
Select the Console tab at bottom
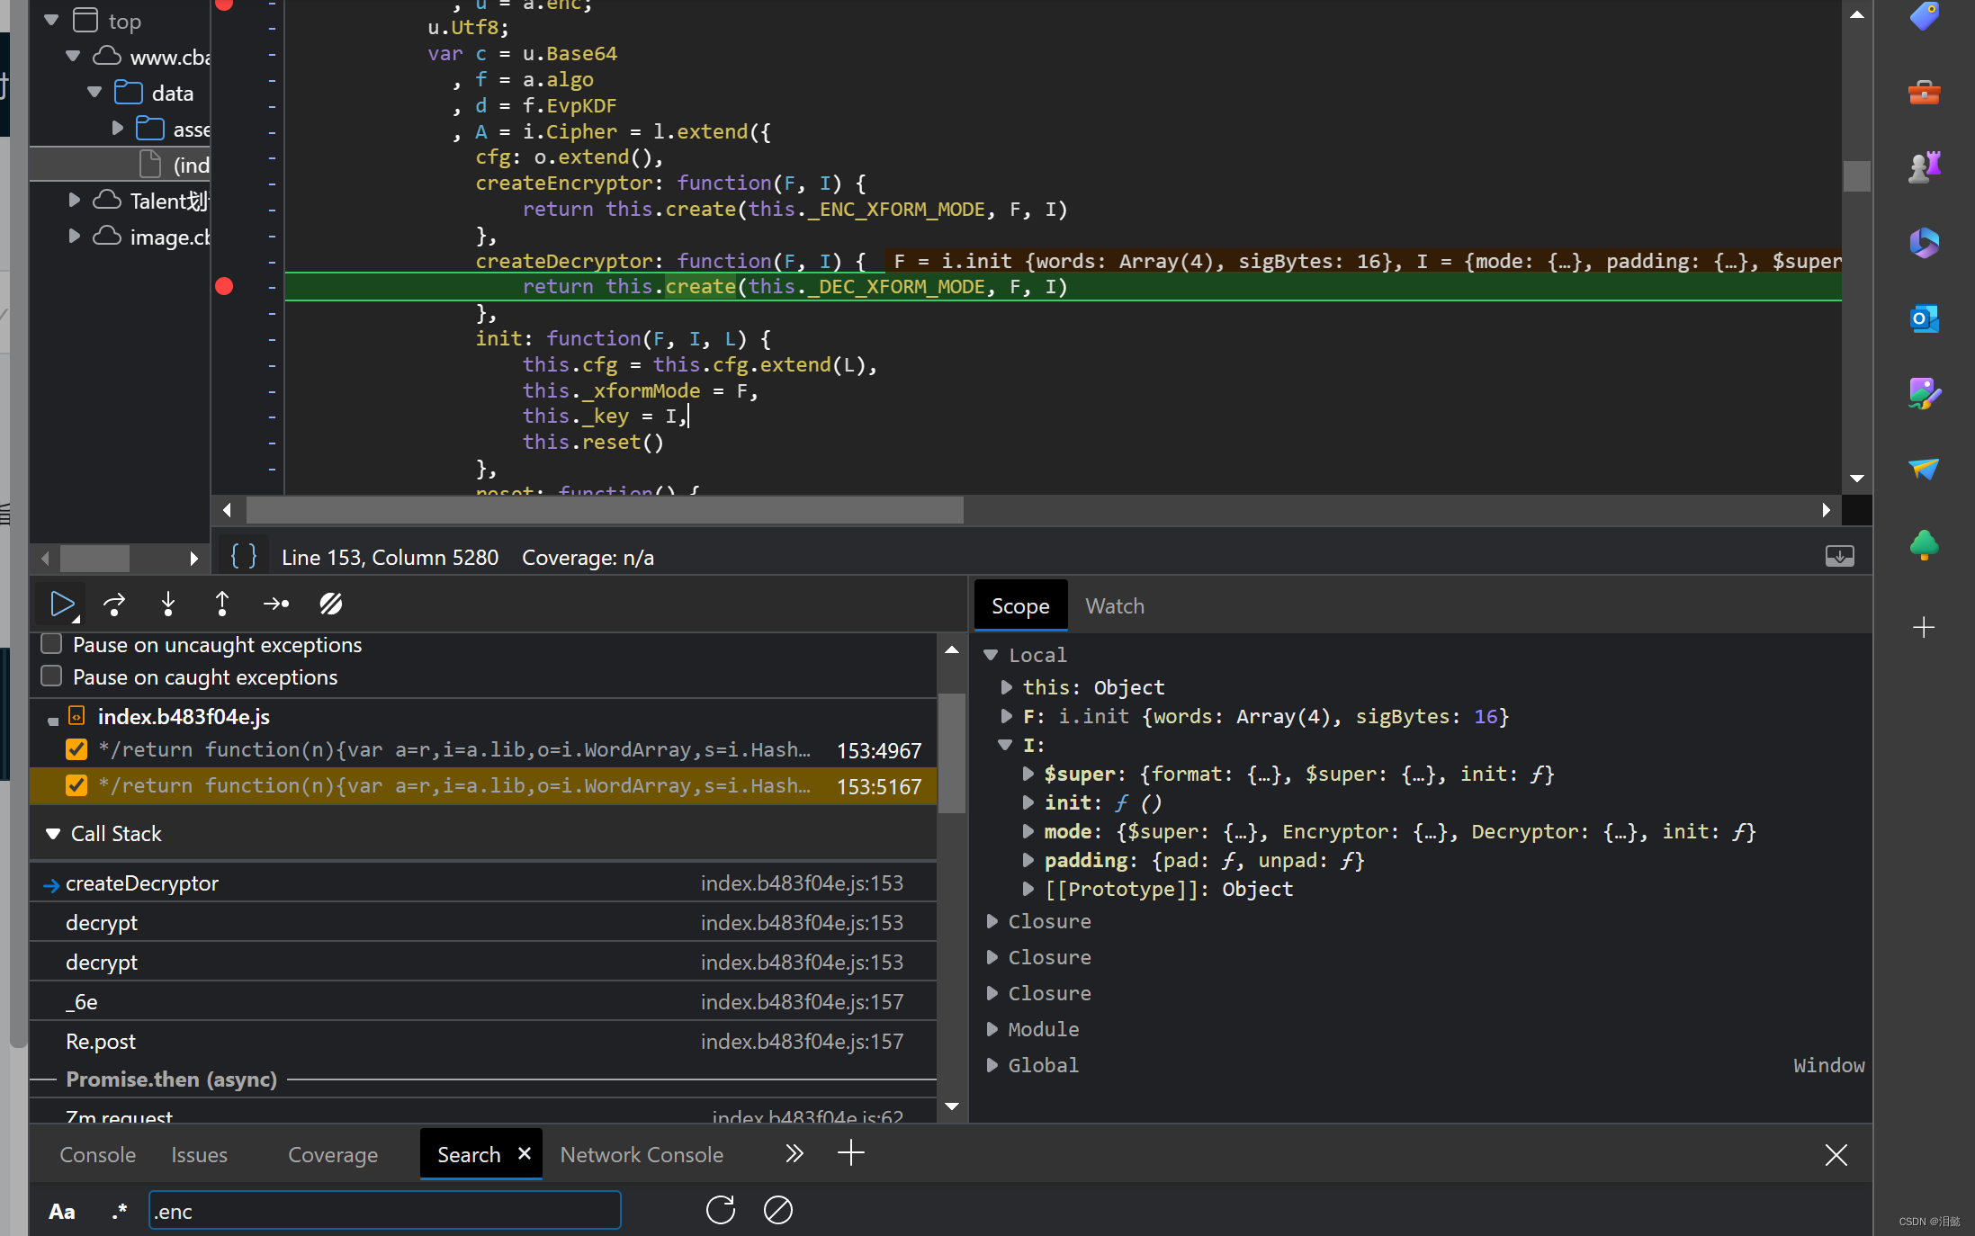pos(95,1155)
